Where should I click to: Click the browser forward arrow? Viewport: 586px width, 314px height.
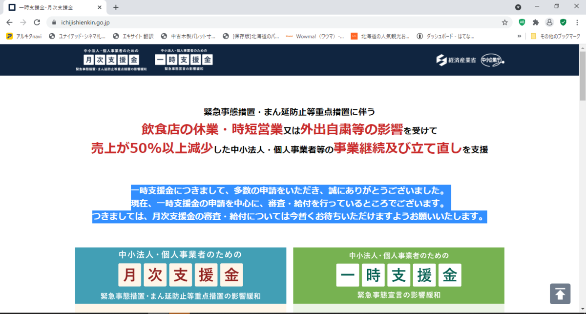pos(23,22)
